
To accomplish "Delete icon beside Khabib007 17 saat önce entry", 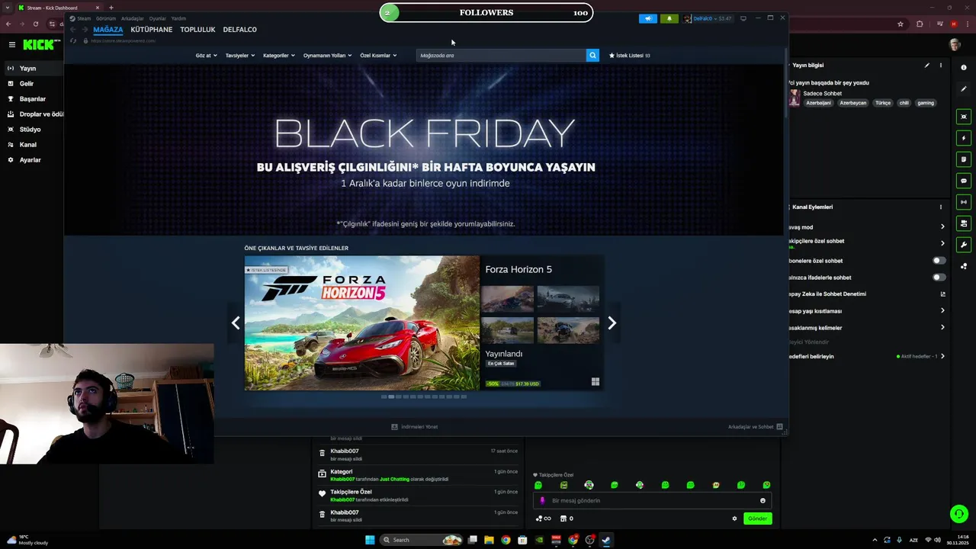I will click(322, 454).
